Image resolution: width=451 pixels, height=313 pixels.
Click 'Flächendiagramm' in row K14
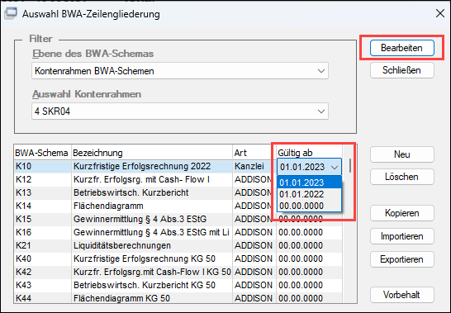[x=152, y=206]
